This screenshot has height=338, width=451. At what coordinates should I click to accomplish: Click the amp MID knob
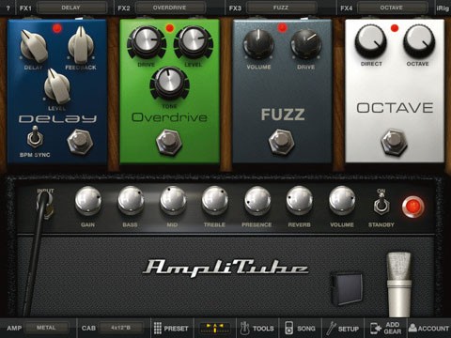pos(173,200)
